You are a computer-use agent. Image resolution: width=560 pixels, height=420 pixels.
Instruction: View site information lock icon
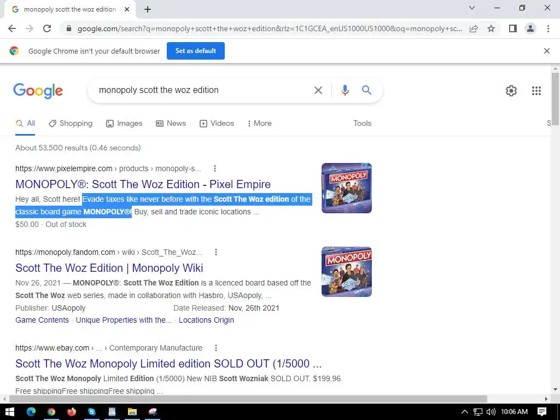pos(69,28)
